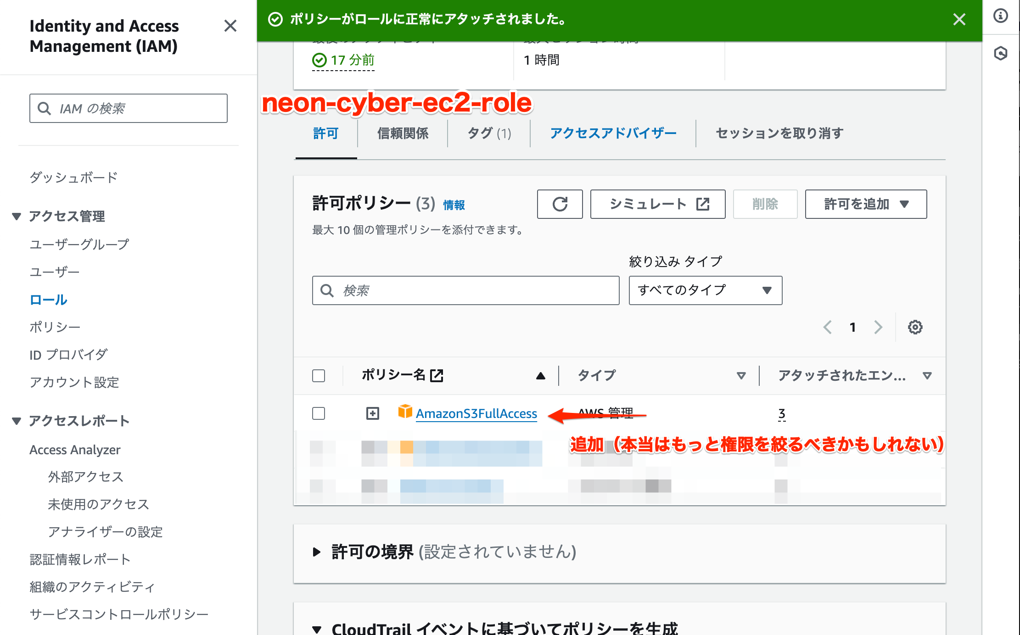Switch to the 信頼関係 tab
1020x635 pixels.
[x=403, y=134]
